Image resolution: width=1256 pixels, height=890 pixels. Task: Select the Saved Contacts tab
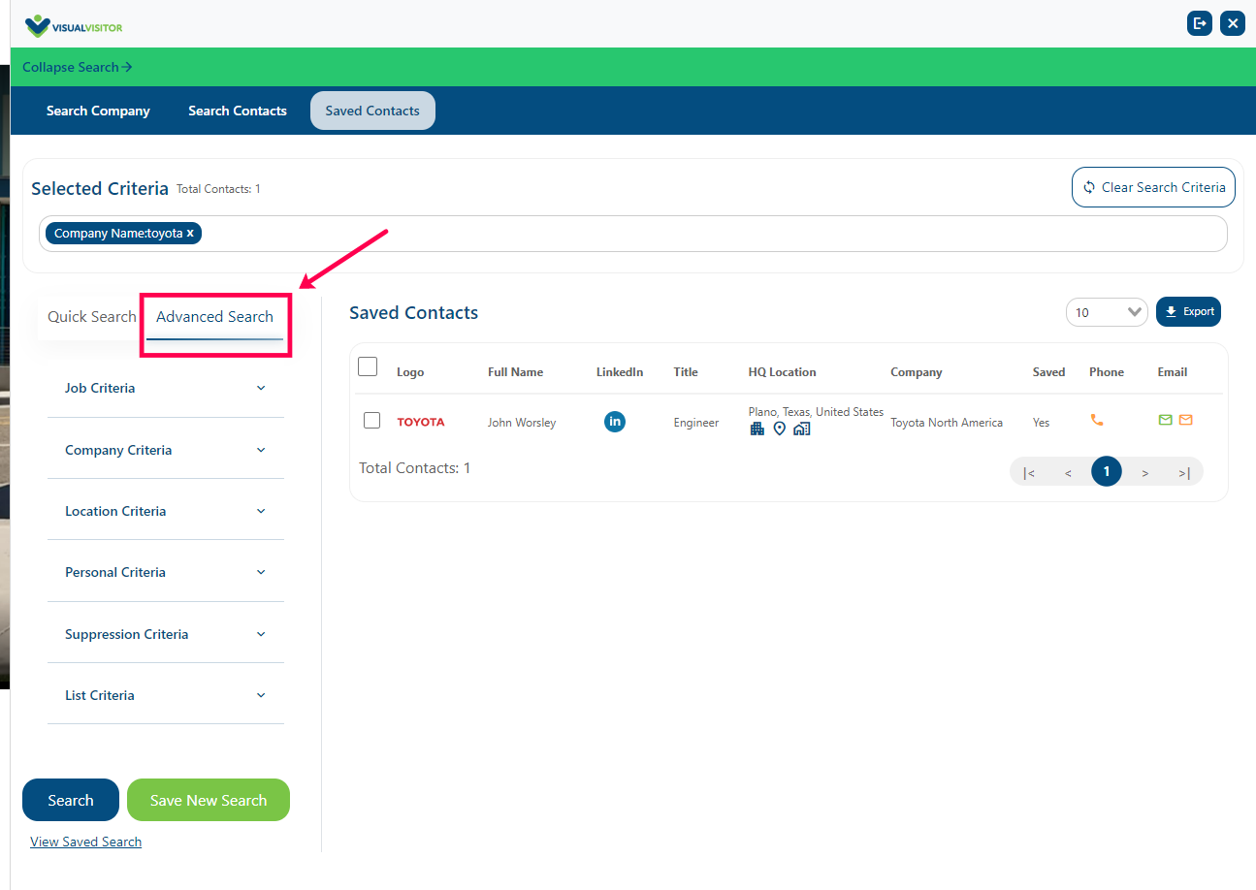(x=372, y=111)
